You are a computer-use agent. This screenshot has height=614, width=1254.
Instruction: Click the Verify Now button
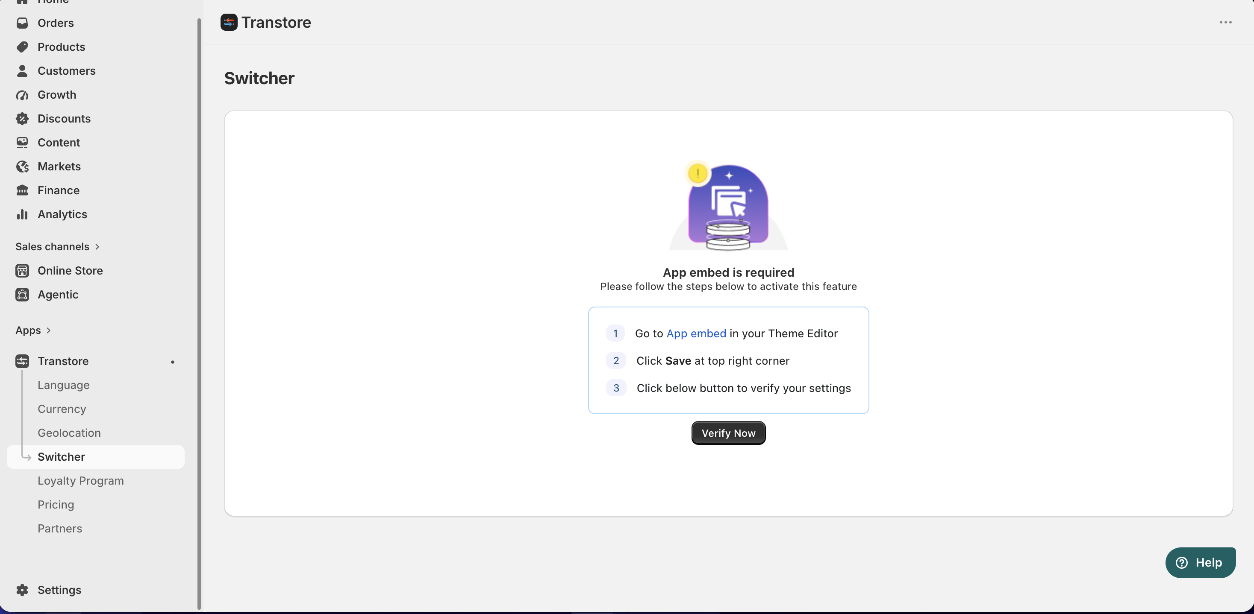(728, 433)
